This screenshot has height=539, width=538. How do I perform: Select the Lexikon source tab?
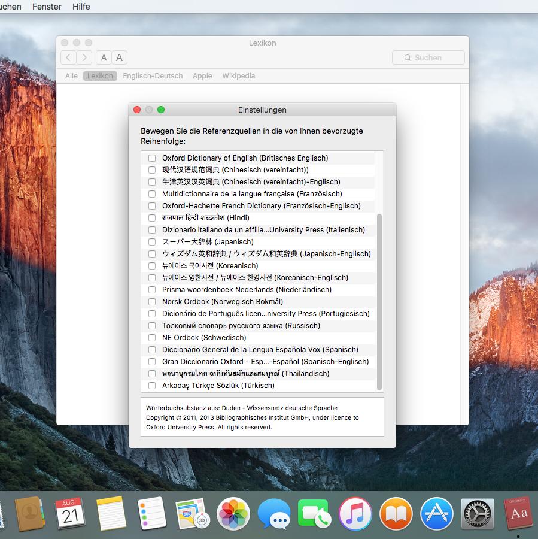(100, 76)
